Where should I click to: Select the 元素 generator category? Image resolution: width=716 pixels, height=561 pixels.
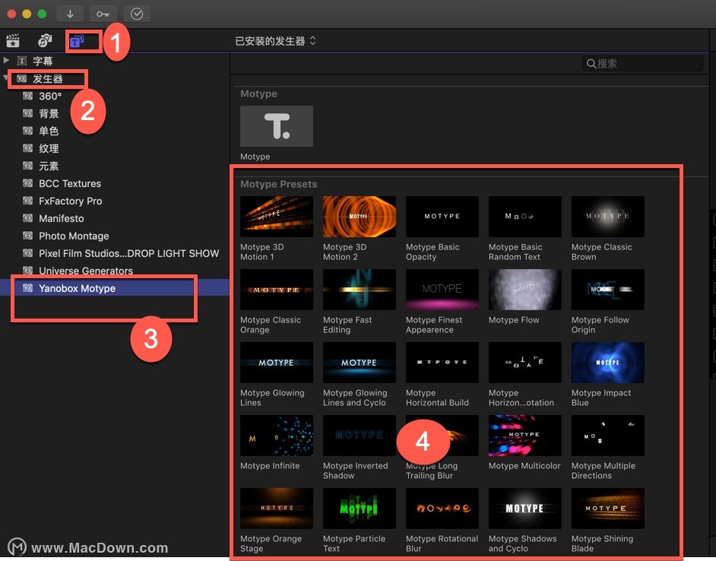115,166
